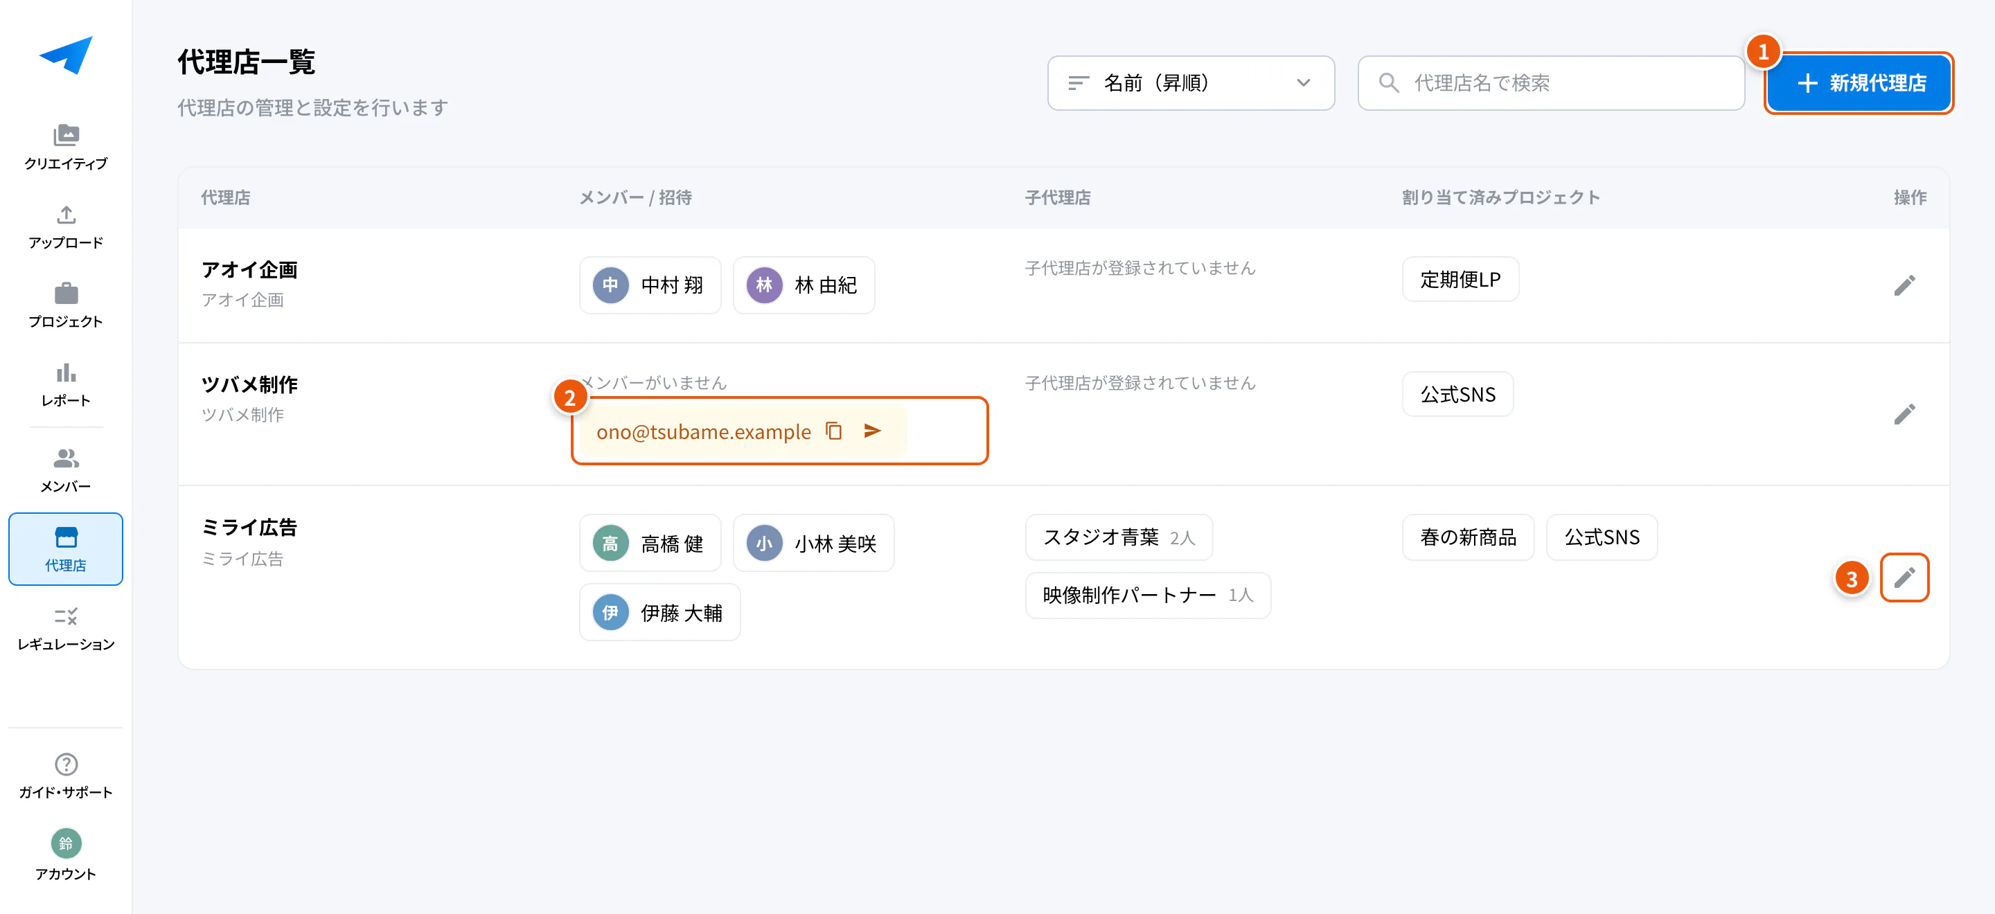Click the 代理店 column header

pos(225,197)
